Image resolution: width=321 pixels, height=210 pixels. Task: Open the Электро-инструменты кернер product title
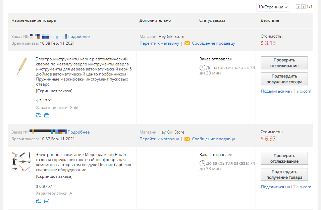(x=84, y=72)
